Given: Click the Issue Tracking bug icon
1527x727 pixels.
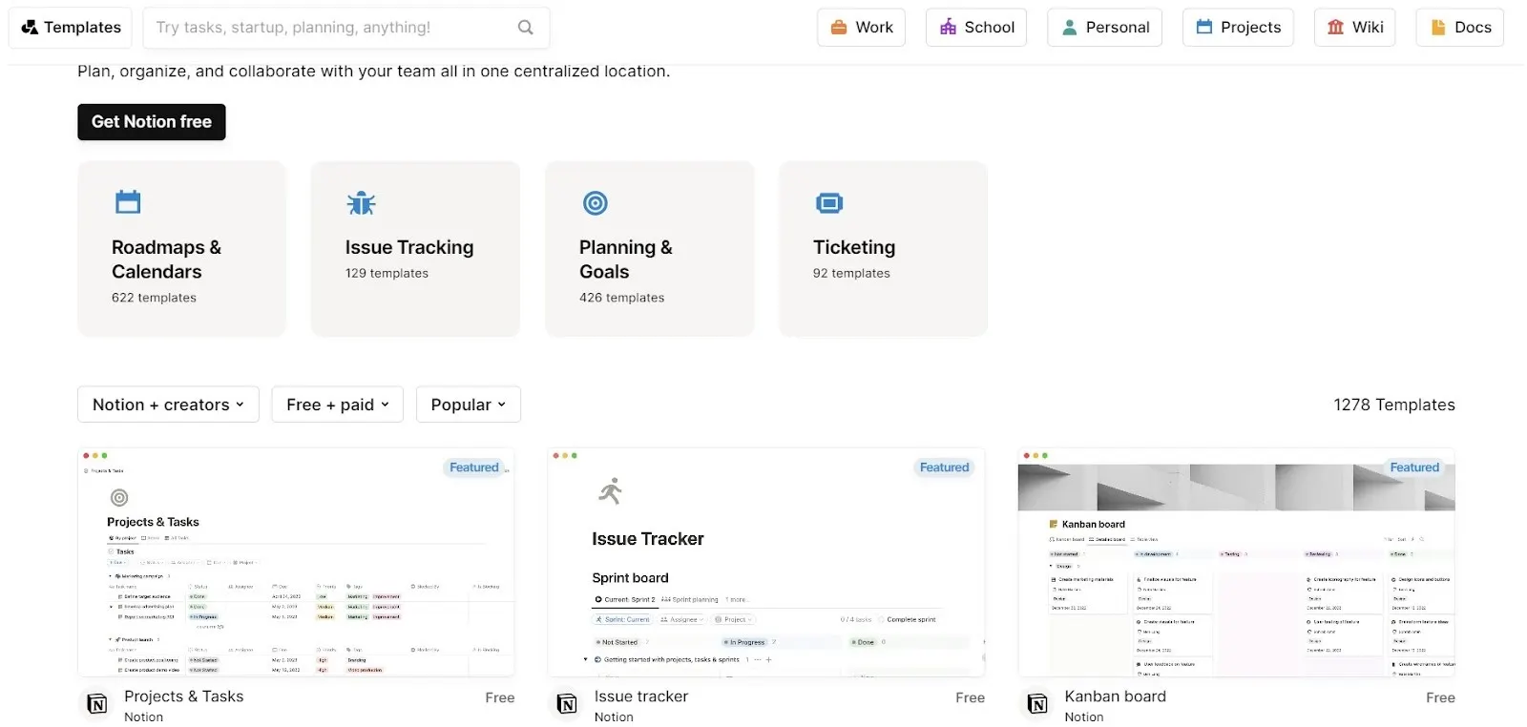Looking at the screenshot, I should pos(362,202).
